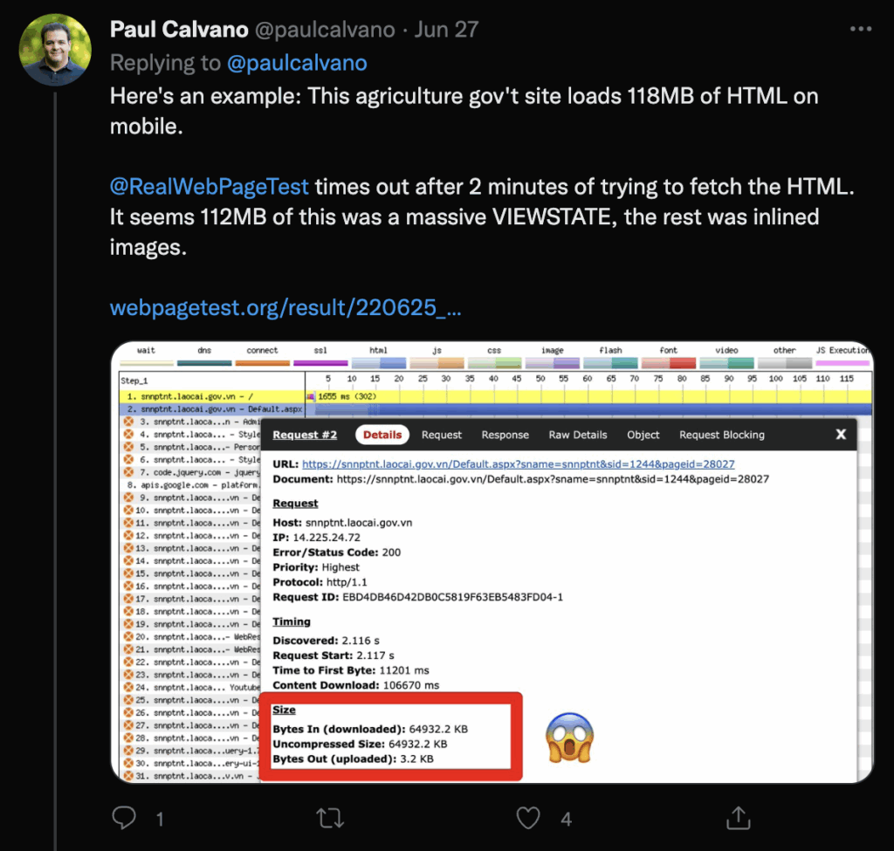Viewport: 894px width, 851px height.
Task: Switch to Request Blocking tab
Action: (721, 435)
